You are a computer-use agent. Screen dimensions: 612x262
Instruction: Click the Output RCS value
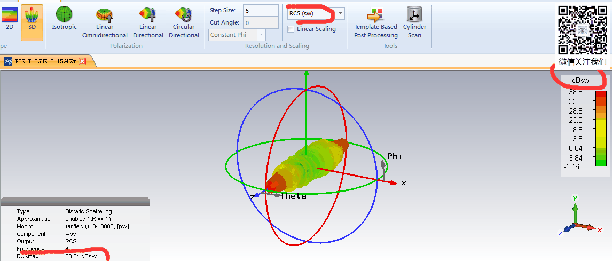[x=71, y=241]
